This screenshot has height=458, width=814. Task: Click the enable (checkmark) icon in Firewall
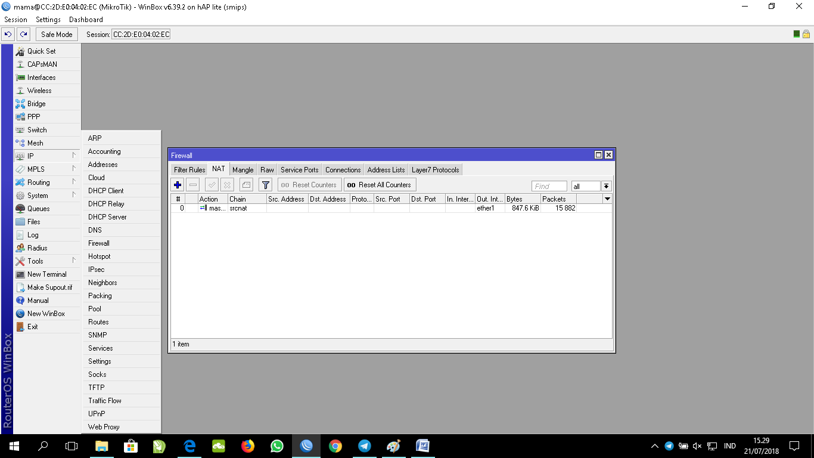tap(212, 185)
